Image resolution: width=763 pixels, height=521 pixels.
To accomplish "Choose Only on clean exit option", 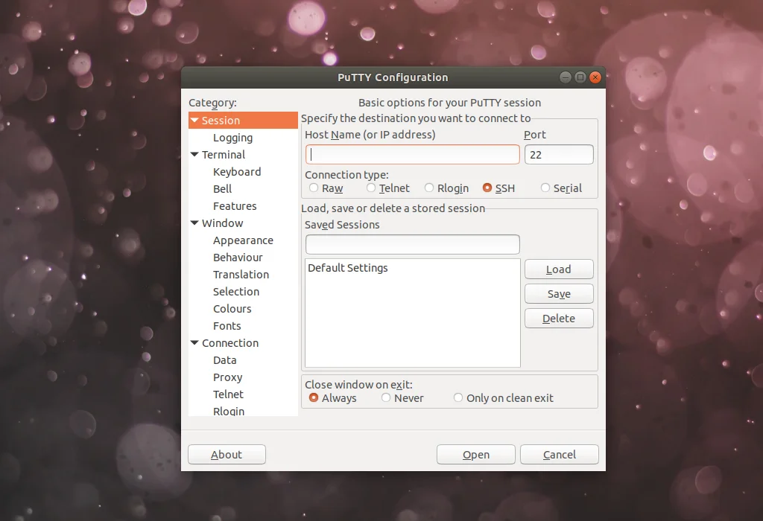I will click(458, 397).
